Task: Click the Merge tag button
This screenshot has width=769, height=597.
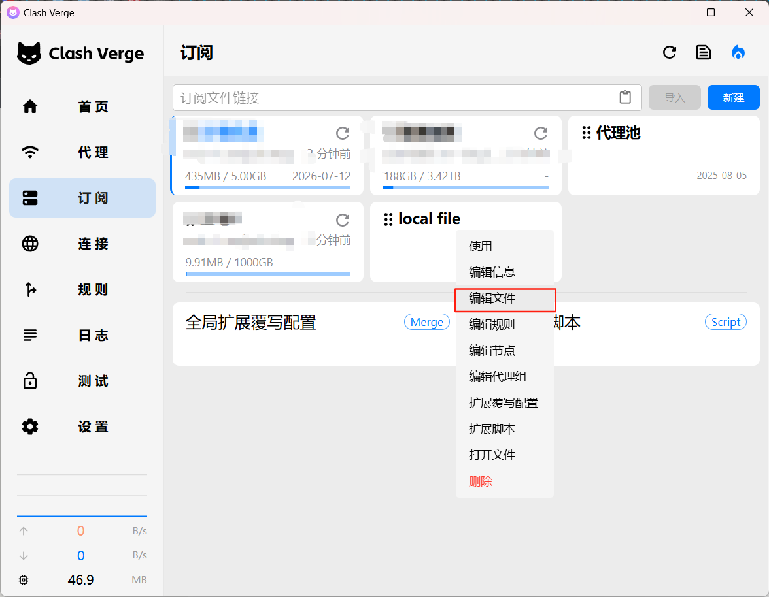Action: 427,322
